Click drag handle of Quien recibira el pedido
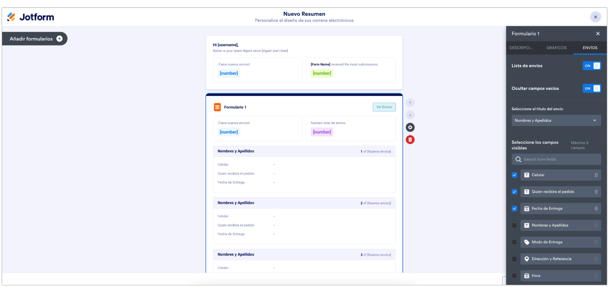Viewport: 609px width, 287px height. (596, 192)
